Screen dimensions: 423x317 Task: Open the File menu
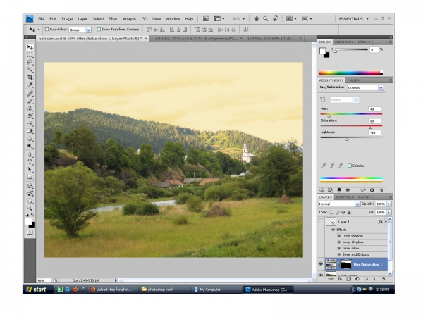[41, 19]
